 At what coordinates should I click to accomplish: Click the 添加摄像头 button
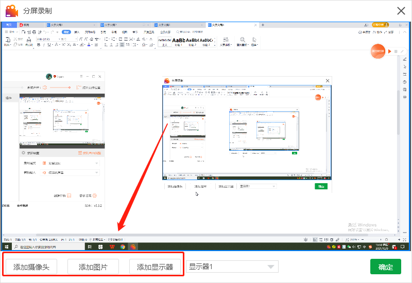31,267
